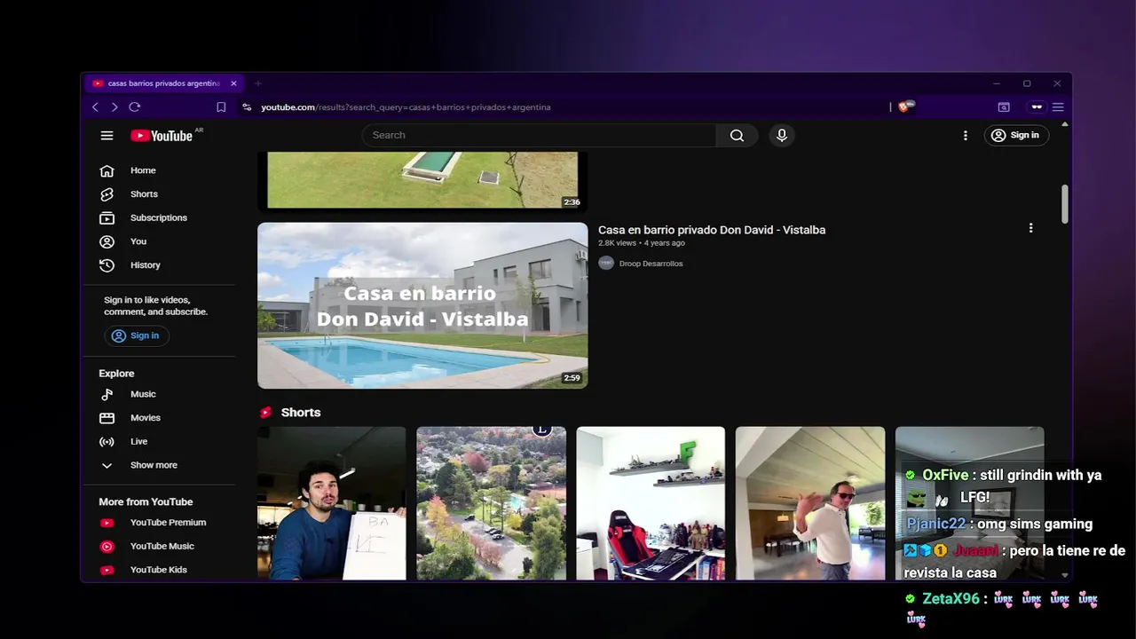
Task: Open Short with aerial neighborhood view
Action: coord(491,503)
